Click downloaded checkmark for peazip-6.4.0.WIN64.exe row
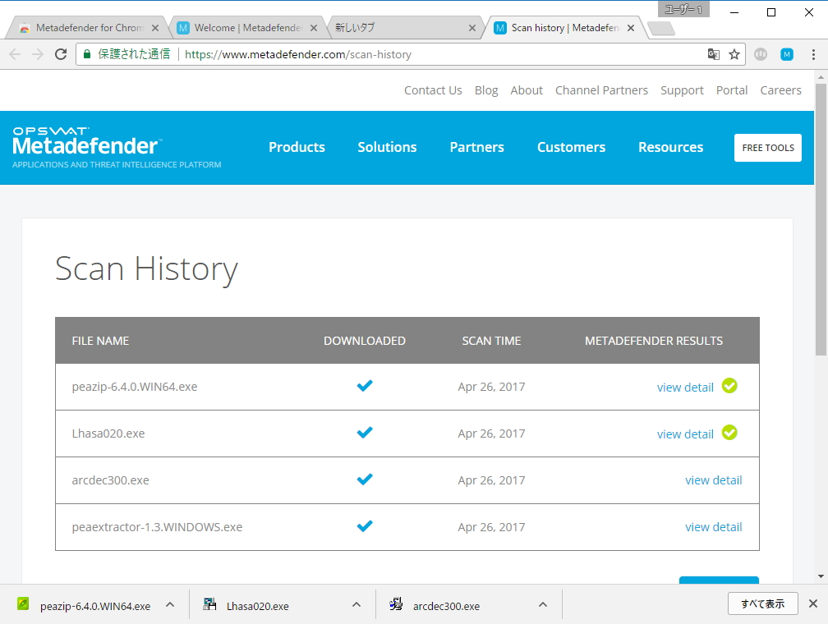Screen dimensions: 828x624 [365, 386]
